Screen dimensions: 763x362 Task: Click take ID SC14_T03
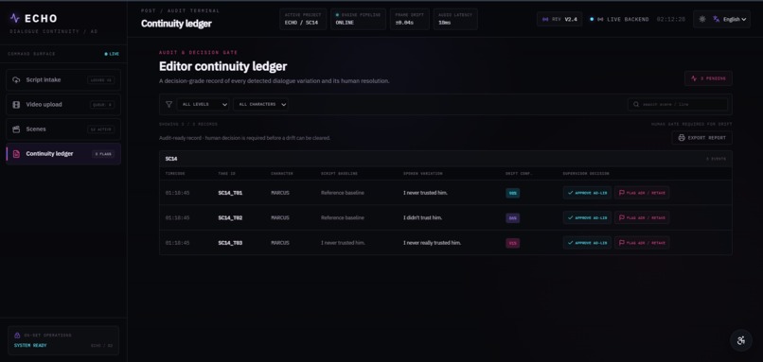pyautogui.click(x=230, y=243)
